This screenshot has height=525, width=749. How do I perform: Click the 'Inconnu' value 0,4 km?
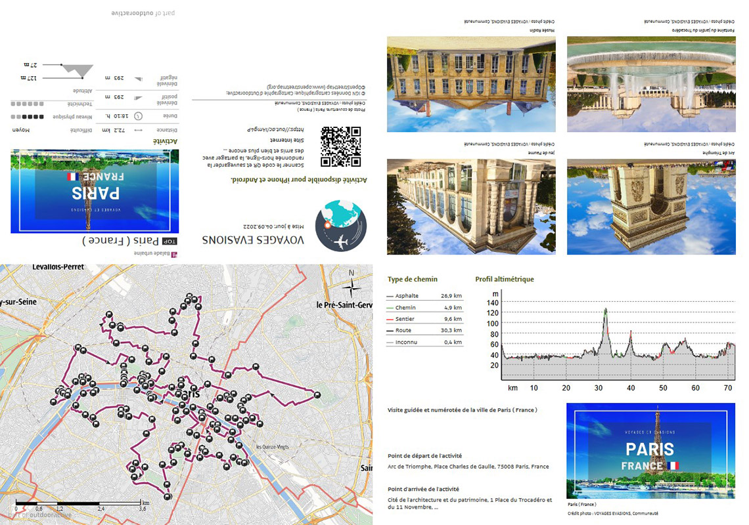coord(453,342)
